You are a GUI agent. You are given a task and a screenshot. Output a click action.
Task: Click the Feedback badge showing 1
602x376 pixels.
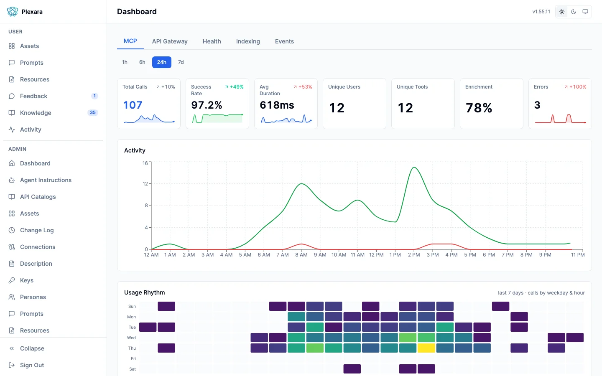[x=94, y=96]
